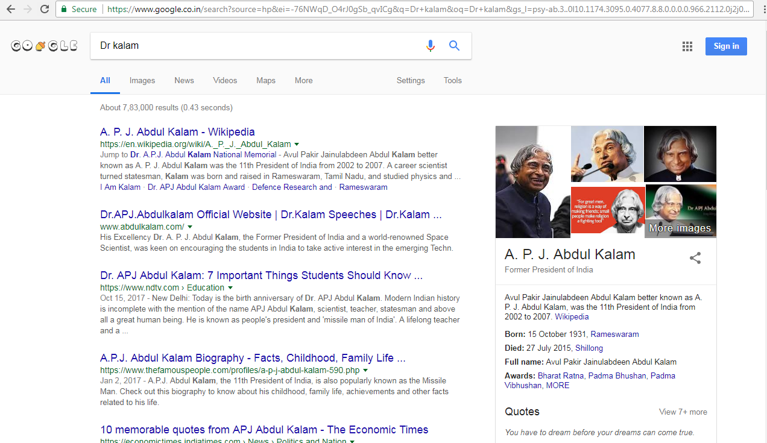Expand dropdown arrow beside economictimes URL
Screen dimensions: 767x443
tap(352, 441)
